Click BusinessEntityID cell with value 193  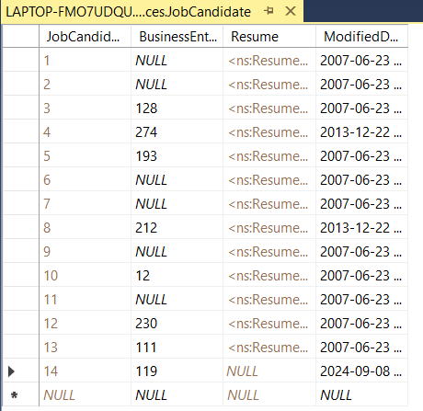(177, 156)
